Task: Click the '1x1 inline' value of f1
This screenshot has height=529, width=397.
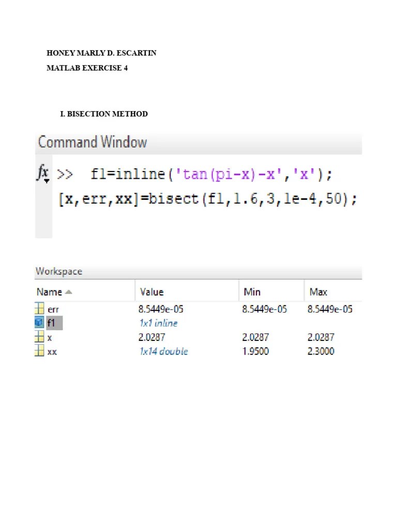Action: [158, 323]
